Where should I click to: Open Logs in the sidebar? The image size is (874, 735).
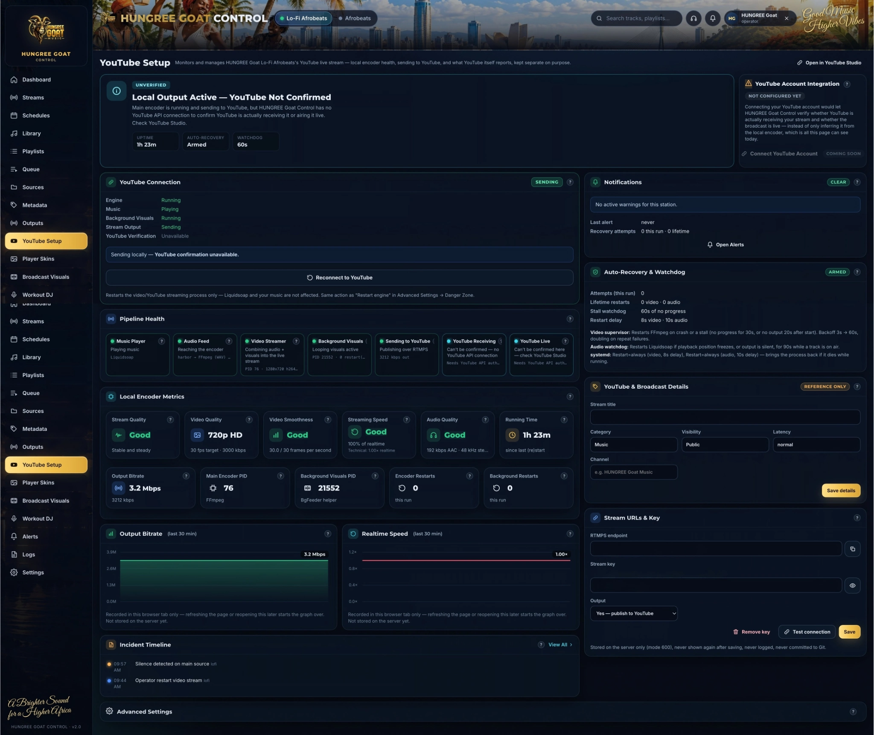(x=46, y=555)
